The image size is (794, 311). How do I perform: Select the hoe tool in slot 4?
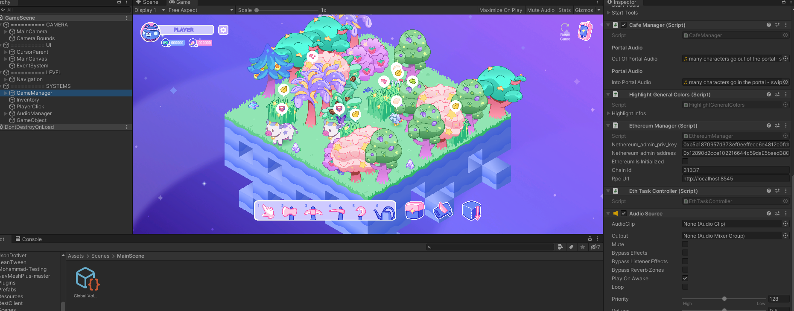337,212
